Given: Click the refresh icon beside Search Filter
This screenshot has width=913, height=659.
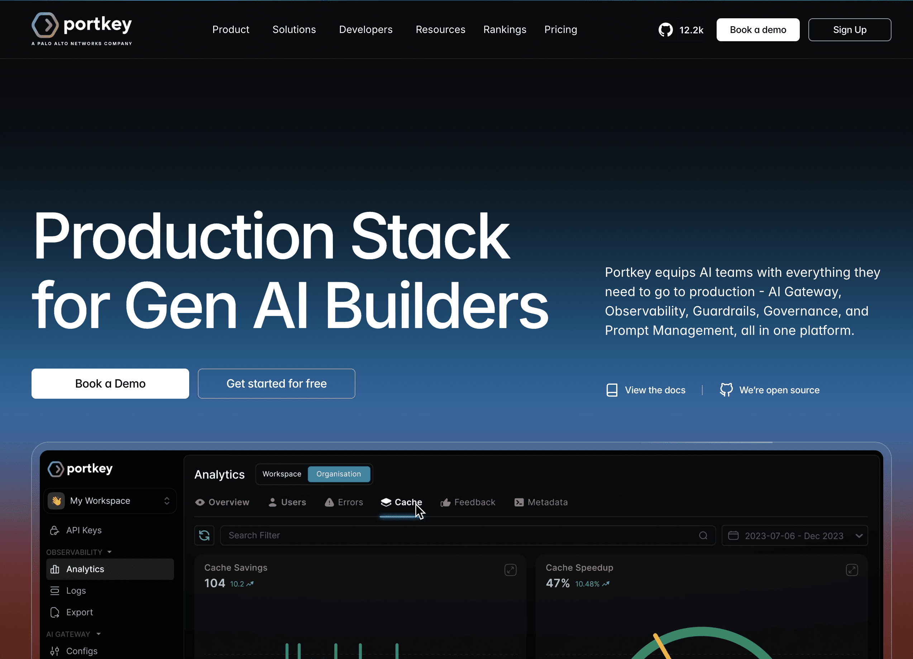Looking at the screenshot, I should 204,535.
